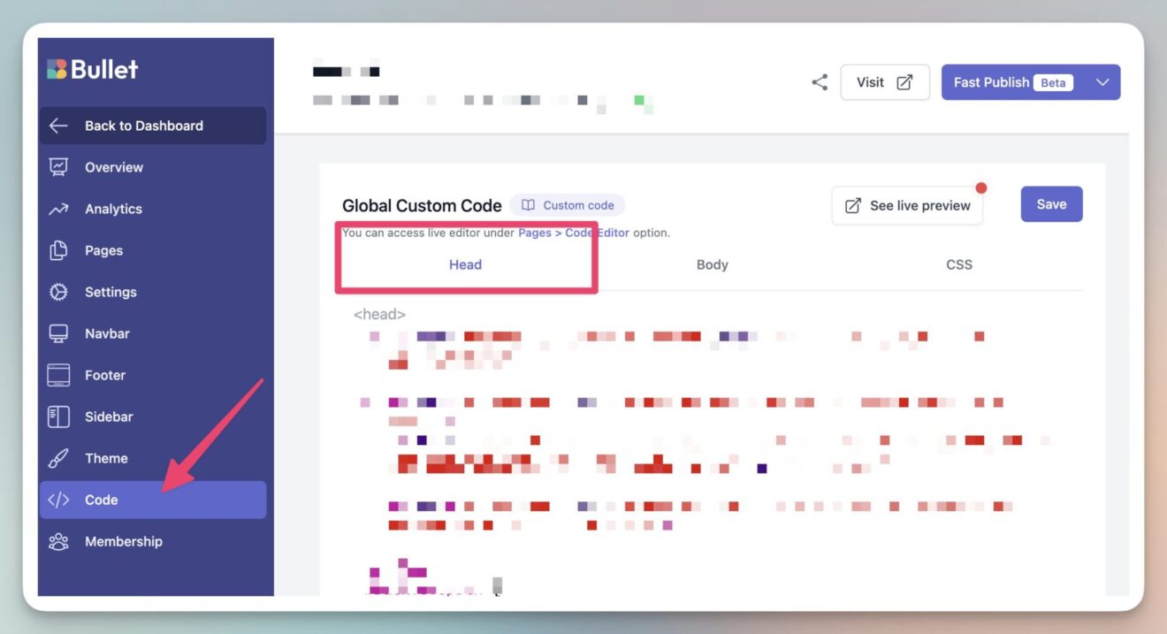Select the Overview sidebar icon
This screenshot has width=1167, height=634.
(x=58, y=166)
